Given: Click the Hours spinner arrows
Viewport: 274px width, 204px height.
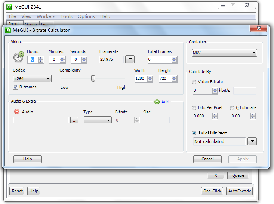Looking at the screenshot, I should (40, 59).
